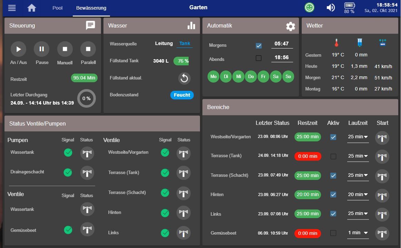
Task: Open Laufzeit dropdown for Gemüsebeet
Action: 358,233
